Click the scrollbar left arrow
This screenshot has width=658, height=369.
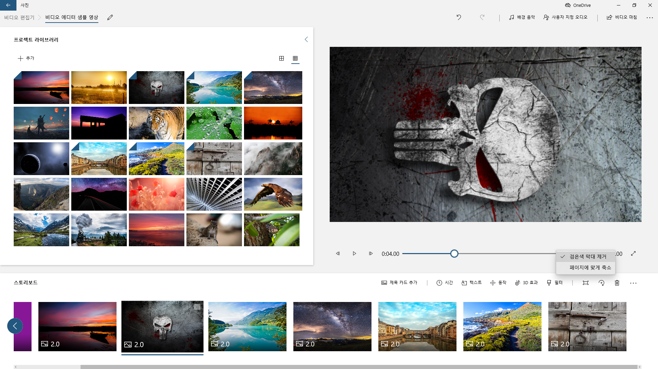click(16, 367)
